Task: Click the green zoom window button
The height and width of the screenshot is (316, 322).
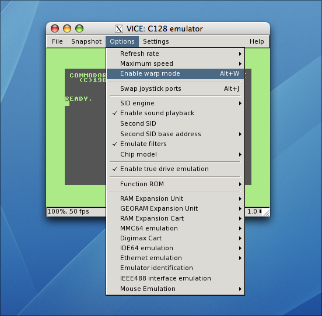Action: 79,29
